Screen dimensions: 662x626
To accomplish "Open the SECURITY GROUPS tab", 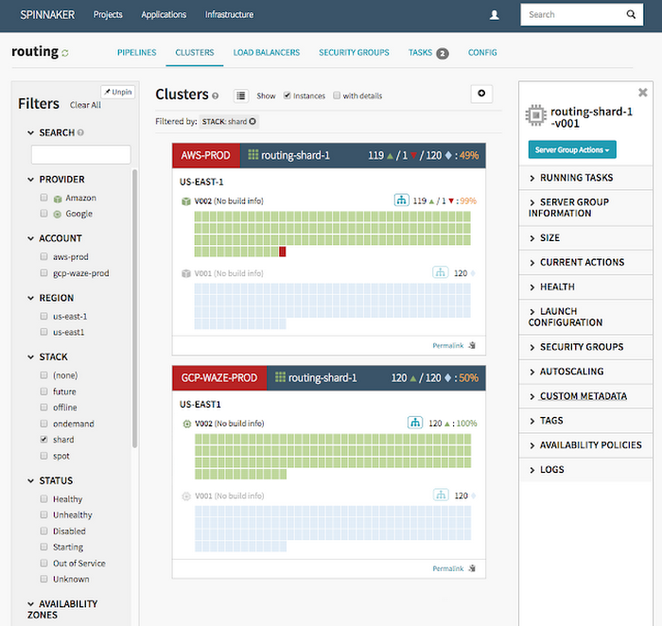I will [354, 53].
